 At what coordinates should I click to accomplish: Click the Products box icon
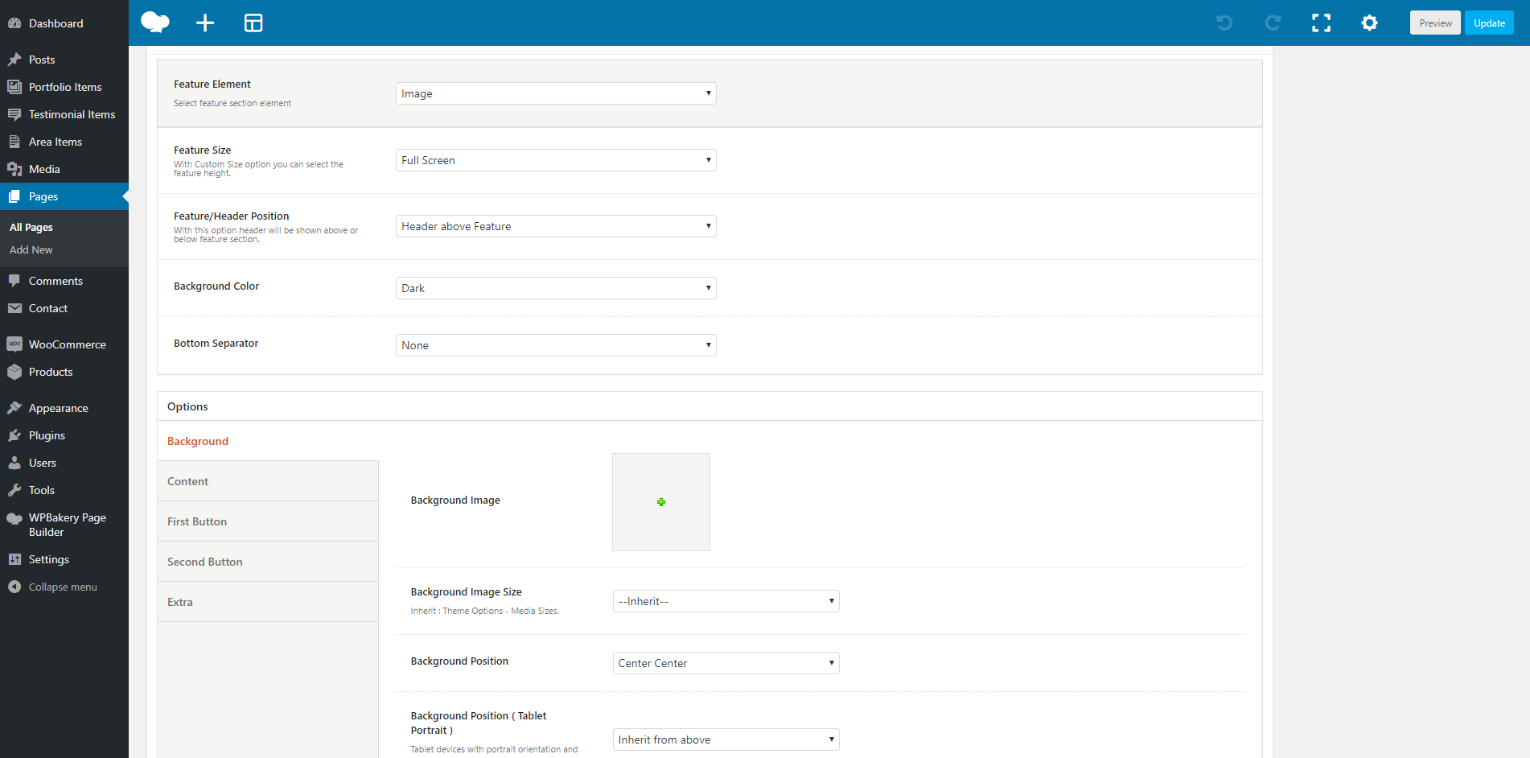[x=14, y=372]
